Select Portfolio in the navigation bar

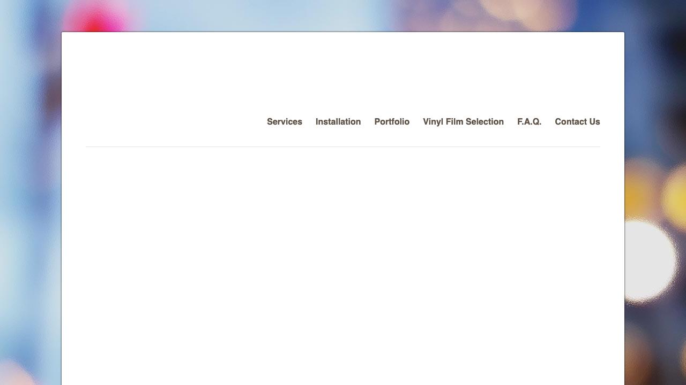pyautogui.click(x=392, y=122)
